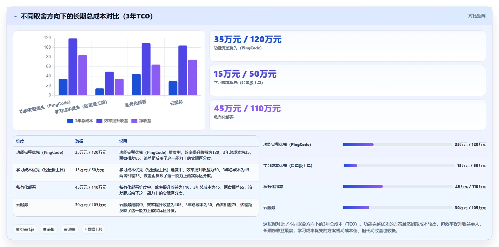Click the 私有化部署 x-axis label in the chart
Image resolution: width=499 pixels, height=247 pixels.
pyautogui.click(x=136, y=104)
